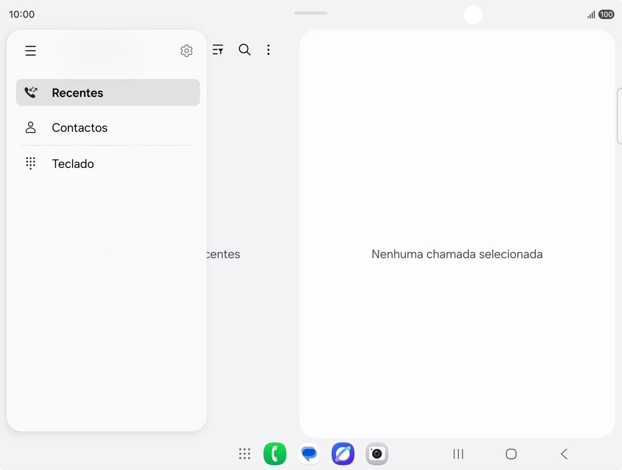
Task: Open the filter calls list icon
Action: pos(218,50)
